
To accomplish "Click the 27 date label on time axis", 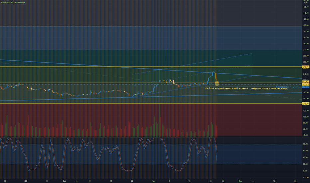I will coord(47,181).
